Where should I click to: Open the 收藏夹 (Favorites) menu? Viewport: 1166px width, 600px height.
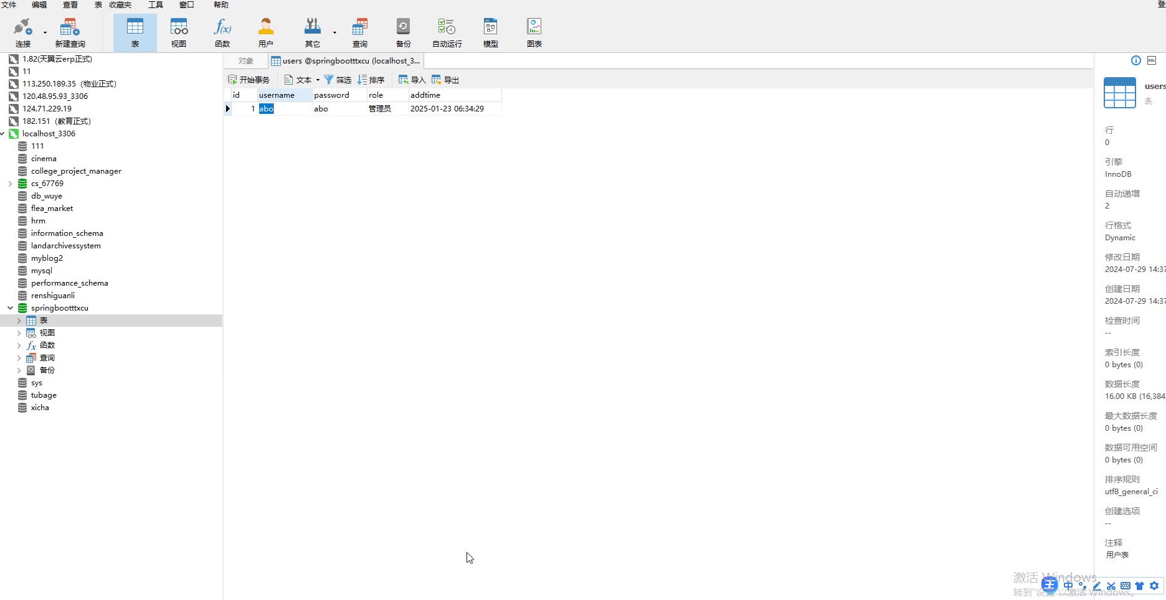coord(120,5)
